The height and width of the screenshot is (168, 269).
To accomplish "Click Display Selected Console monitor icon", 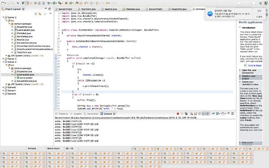I will (217, 114).
